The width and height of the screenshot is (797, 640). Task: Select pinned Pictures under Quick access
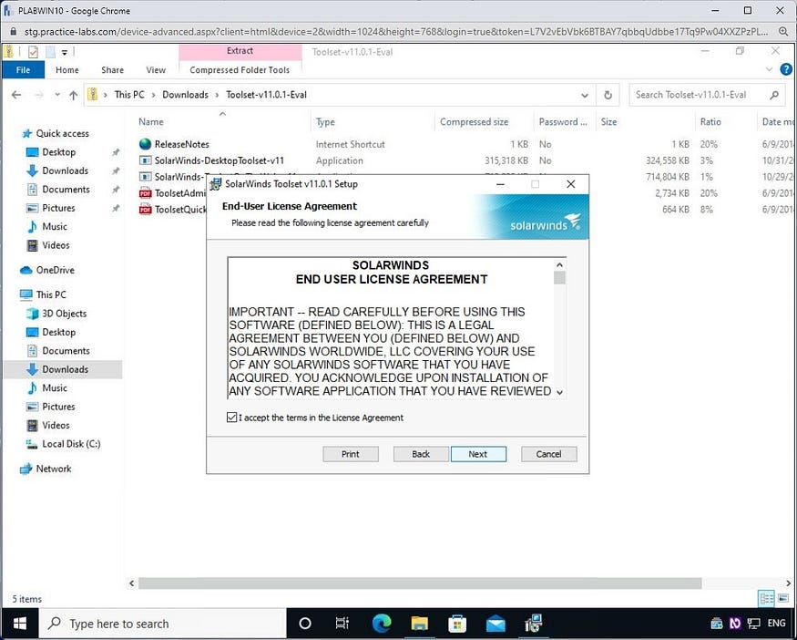click(x=58, y=208)
